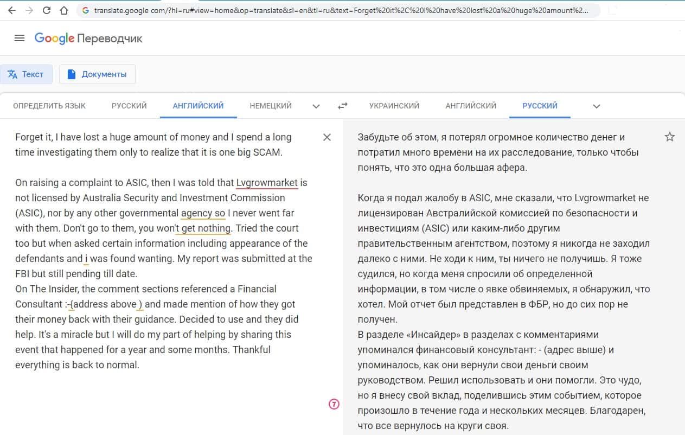
Task: Go forward using the browser forward arrow
Action: (x=29, y=10)
